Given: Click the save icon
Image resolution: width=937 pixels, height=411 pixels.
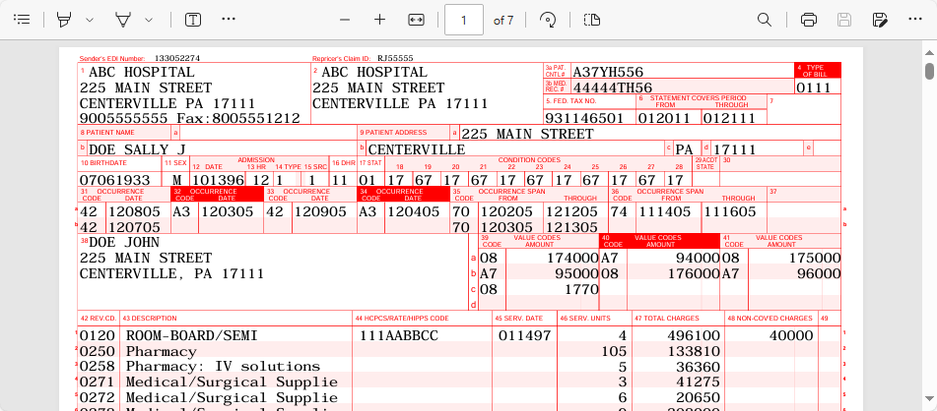Looking at the screenshot, I should point(843,20).
